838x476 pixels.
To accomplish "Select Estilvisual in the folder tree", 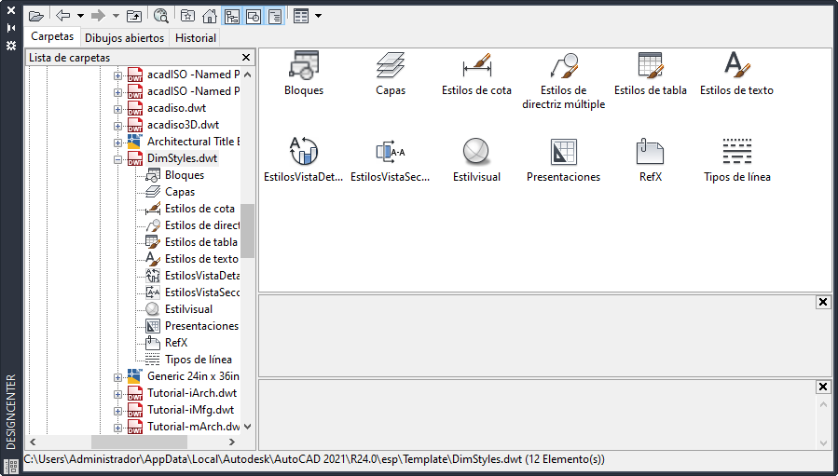I will 188,309.
